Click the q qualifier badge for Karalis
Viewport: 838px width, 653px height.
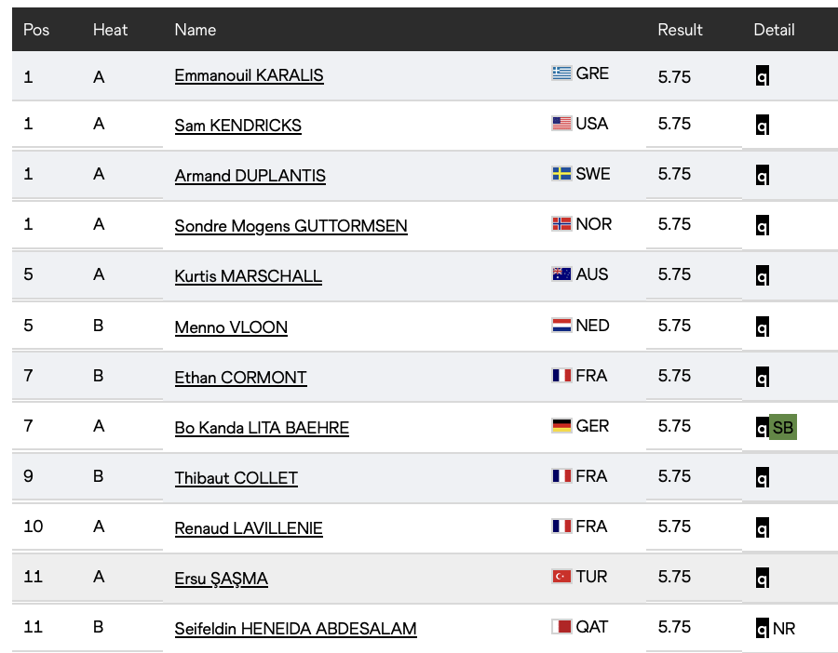762,76
